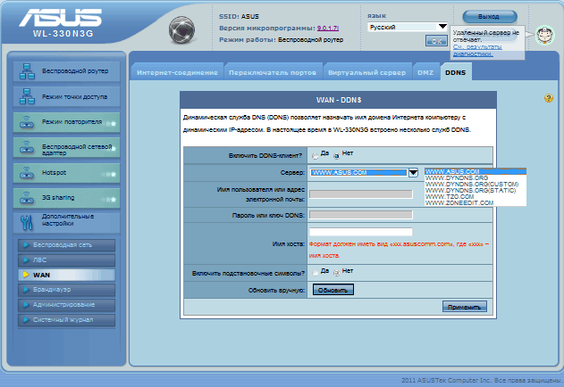Image resolution: width=564 pixels, height=387 pixels.
Task: Switch to Переключатель портов tab
Action: 273,72
